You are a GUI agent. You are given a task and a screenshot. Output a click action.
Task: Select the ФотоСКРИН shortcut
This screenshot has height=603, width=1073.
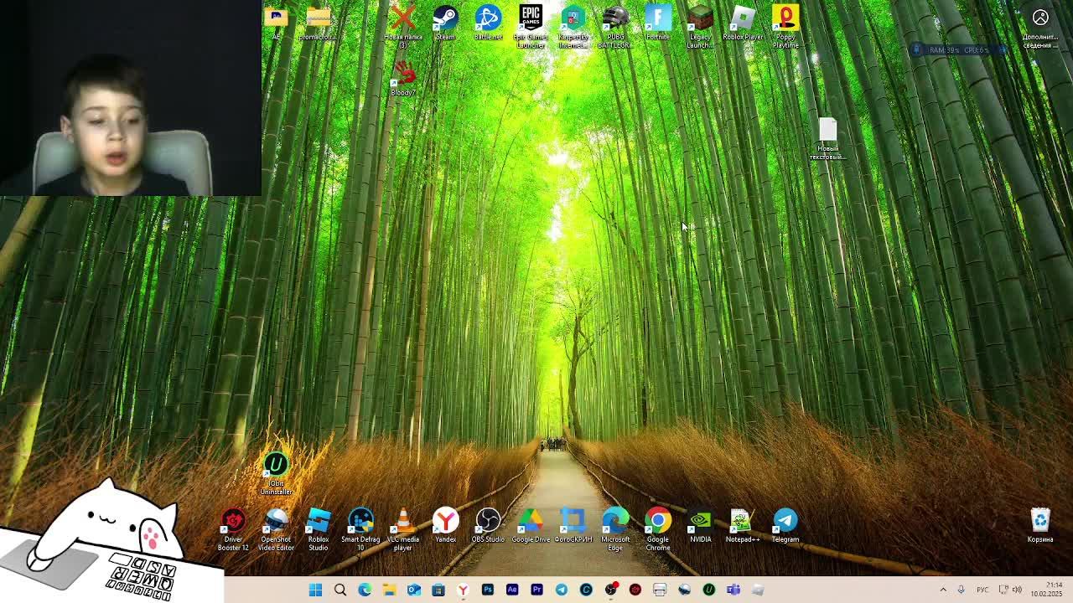point(573,526)
